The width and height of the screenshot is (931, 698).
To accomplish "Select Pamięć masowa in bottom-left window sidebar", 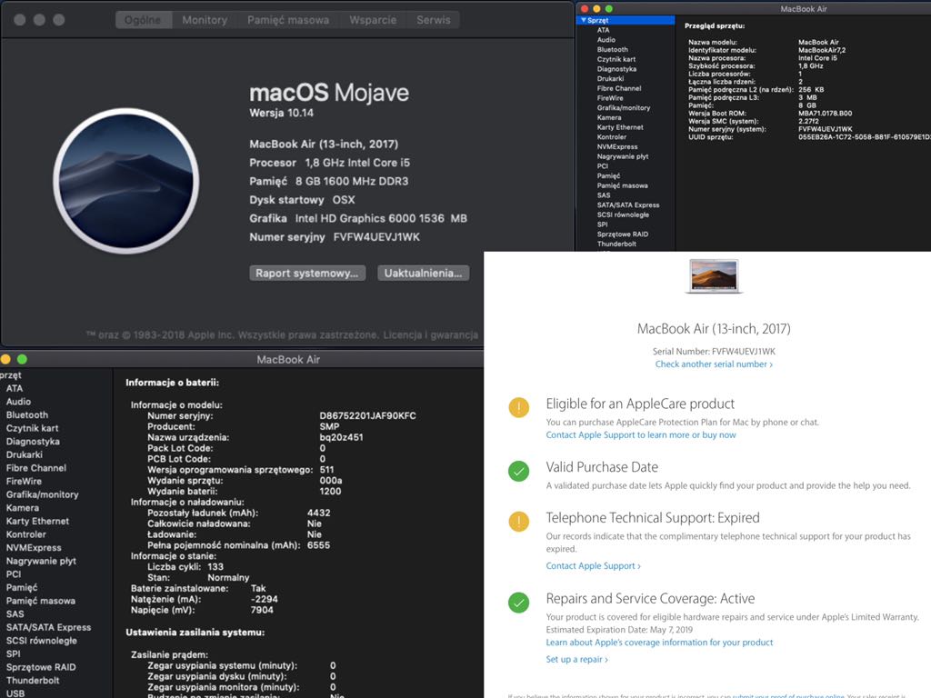I will [x=40, y=602].
